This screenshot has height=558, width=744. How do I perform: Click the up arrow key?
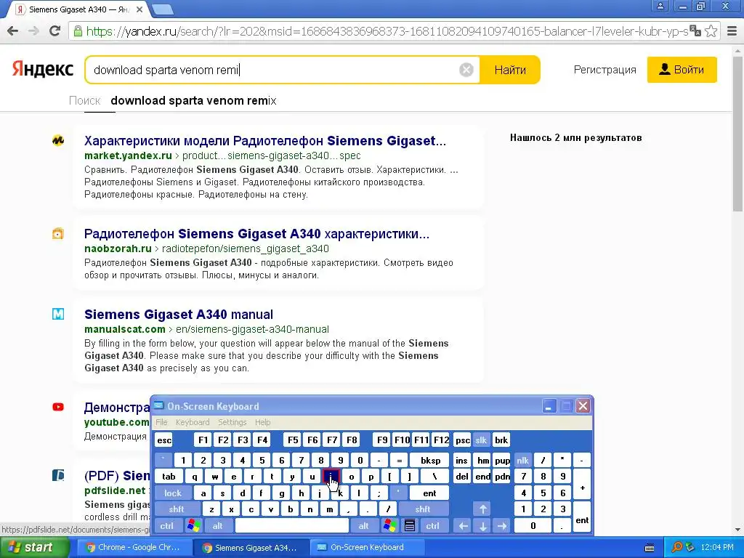(x=482, y=509)
